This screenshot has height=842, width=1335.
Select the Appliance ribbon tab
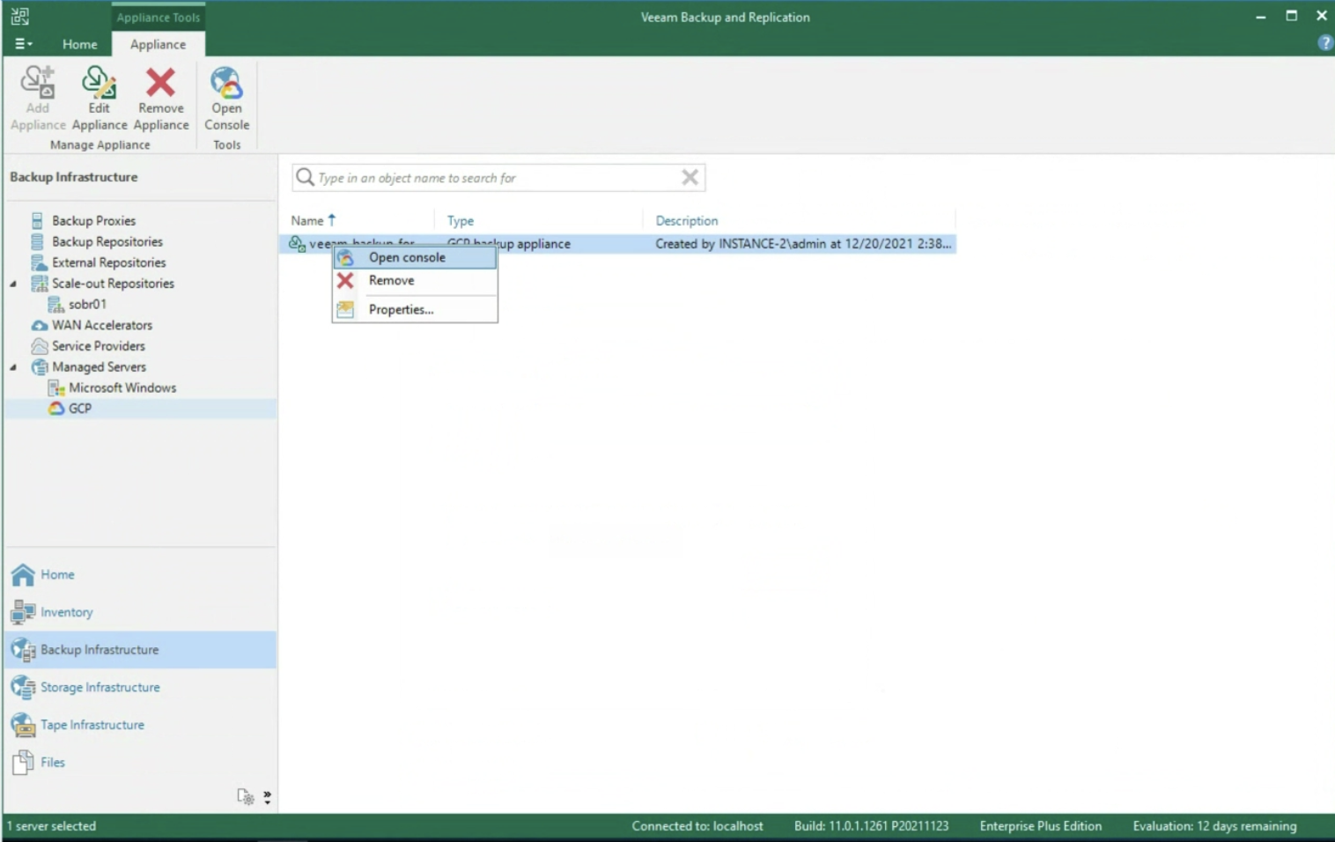pos(158,44)
